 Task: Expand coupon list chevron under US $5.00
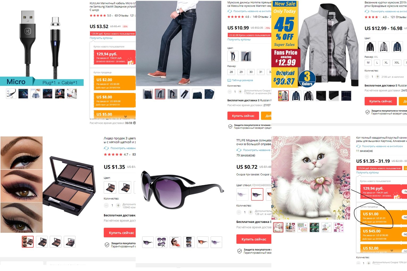(126, 116)
